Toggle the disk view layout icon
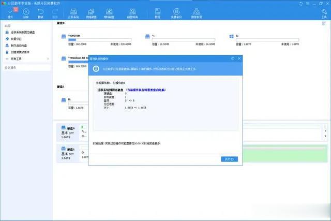 pos(324,23)
